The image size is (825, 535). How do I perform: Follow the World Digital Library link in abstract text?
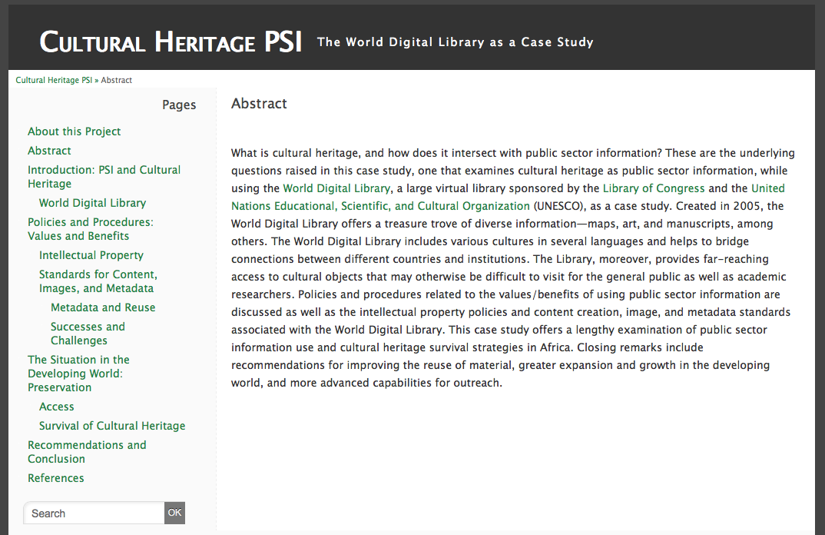pos(336,188)
